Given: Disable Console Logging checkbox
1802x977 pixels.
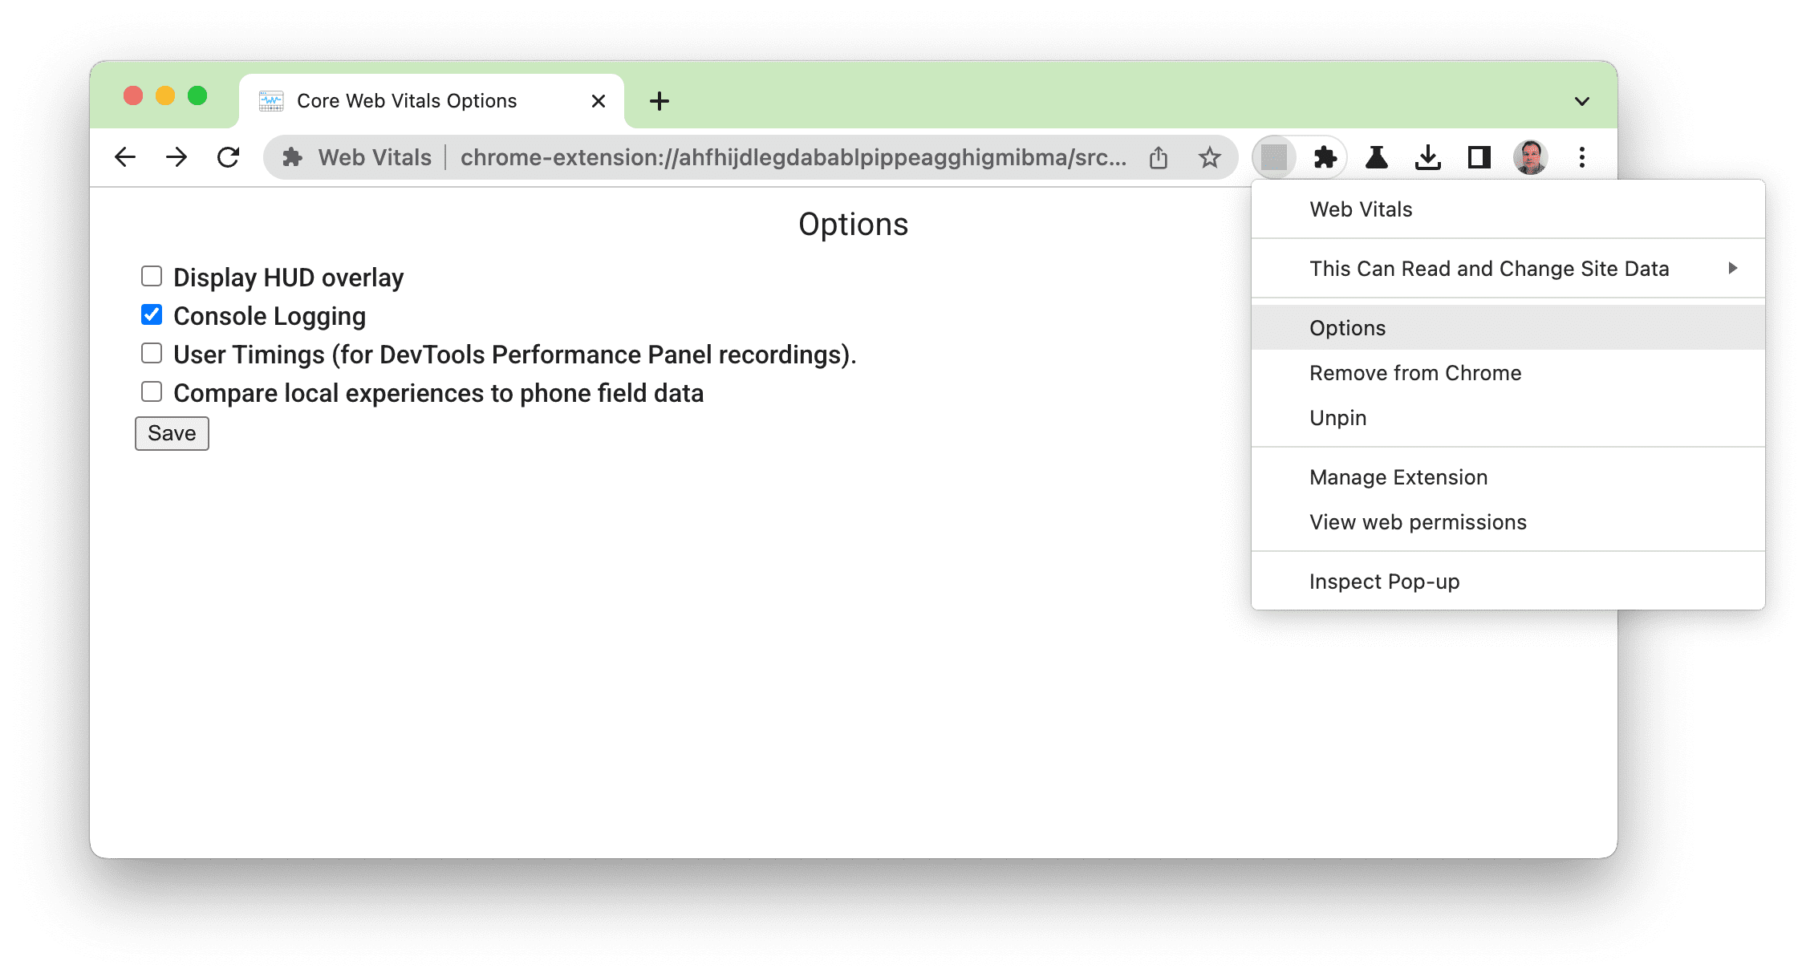Looking at the screenshot, I should [152, 316].
